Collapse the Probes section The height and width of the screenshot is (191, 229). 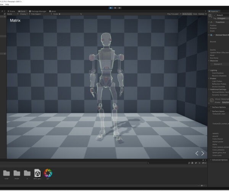pos(209,78)
